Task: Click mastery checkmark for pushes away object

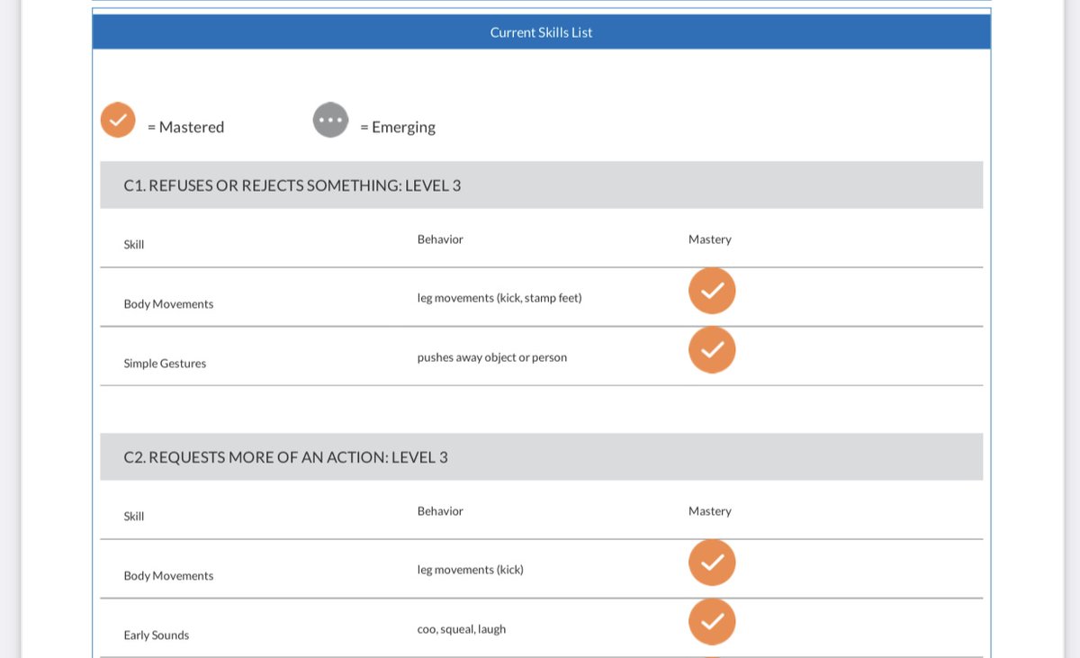Action: (712, 350)
